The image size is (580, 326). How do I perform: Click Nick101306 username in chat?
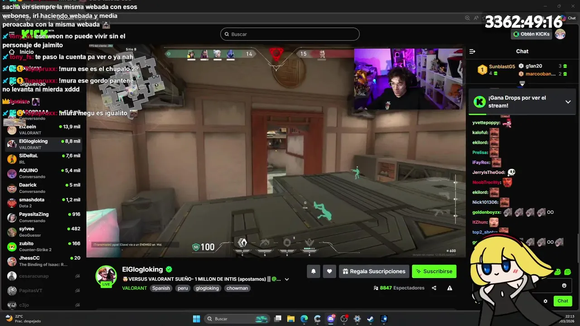485,202
